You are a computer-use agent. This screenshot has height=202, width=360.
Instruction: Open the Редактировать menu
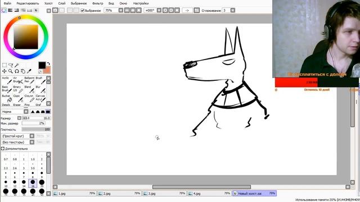point(28,3)
